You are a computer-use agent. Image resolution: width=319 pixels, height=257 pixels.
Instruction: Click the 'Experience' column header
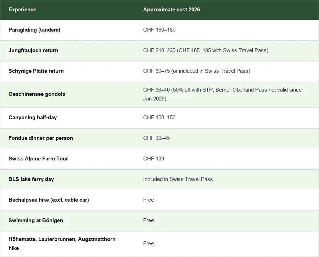pyautogui.click(x=22, y=10)
